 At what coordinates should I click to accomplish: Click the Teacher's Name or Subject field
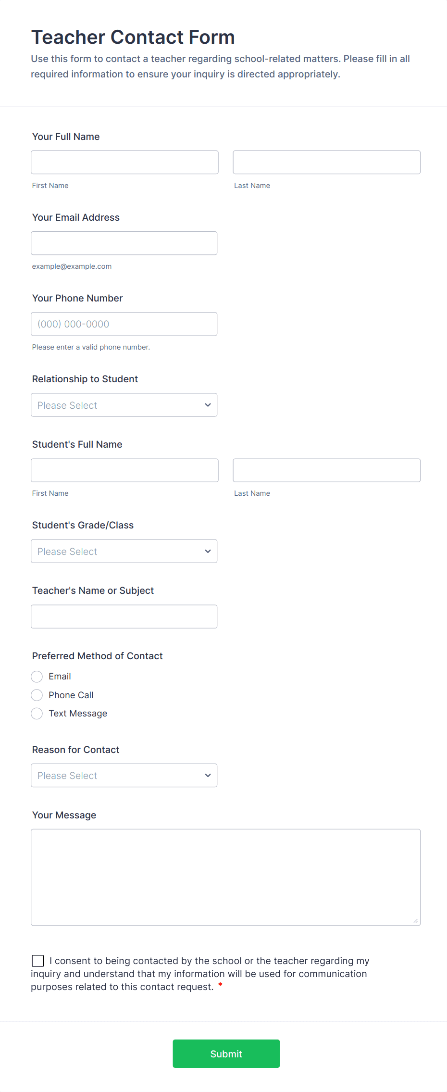124,616
